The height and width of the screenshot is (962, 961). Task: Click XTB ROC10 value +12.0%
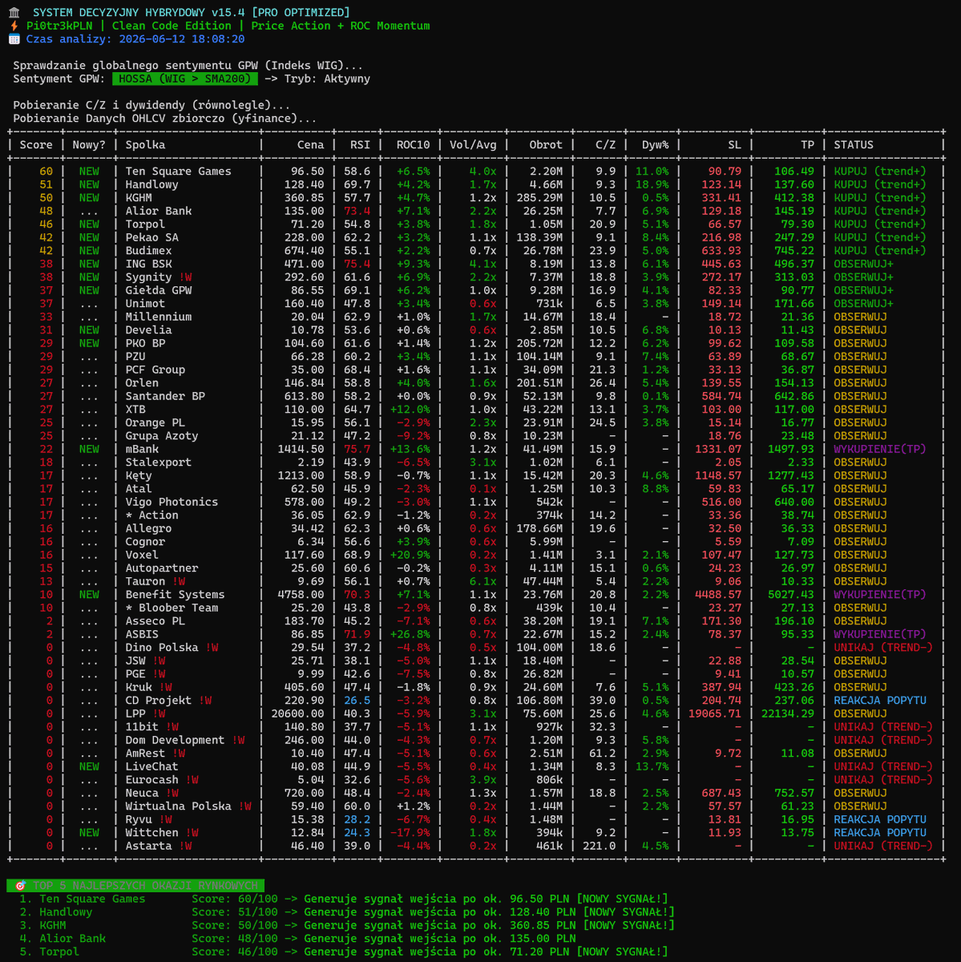click(x=410, y=410)
